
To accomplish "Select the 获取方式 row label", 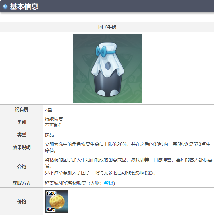I will tap(22, 183).
